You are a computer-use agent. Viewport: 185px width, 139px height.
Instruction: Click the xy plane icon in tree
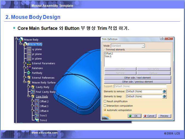(29, 49)
